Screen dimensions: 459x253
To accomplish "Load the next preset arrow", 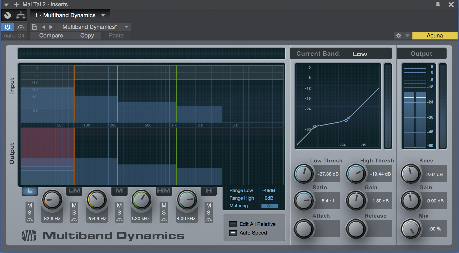I will (51, 27).
